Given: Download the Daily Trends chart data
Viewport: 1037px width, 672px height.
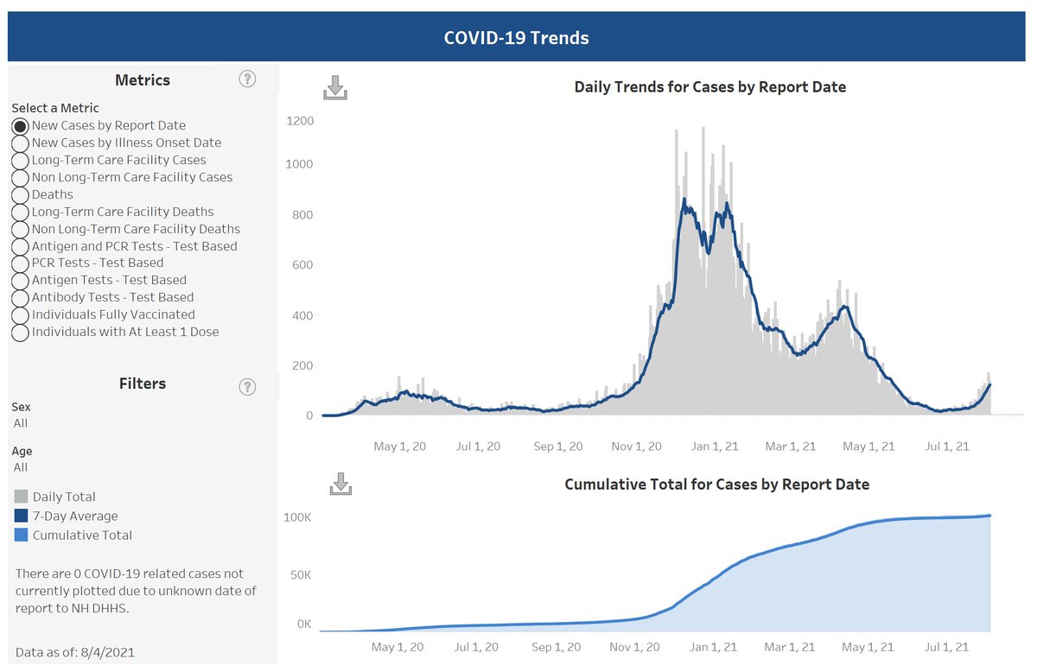Looking at the screenshot, I should (335, 88).
